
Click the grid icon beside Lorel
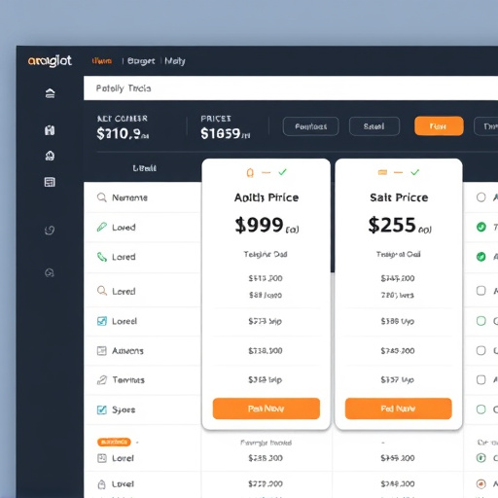point(102,458)
